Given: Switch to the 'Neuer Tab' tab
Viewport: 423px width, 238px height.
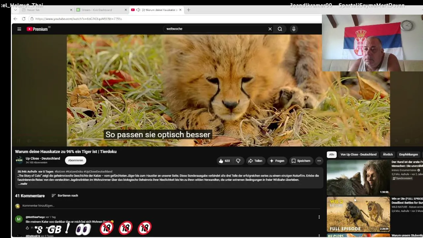Looking at the screenshot, I should [x=47, y=10].
